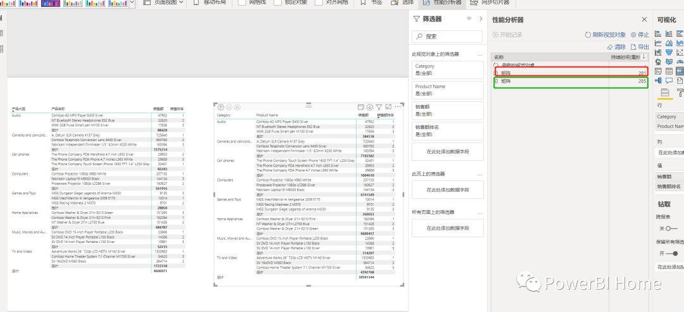This screenshot has height=312, width=684.
Task: Close the 性能分析器 pane
Action: 644,19
